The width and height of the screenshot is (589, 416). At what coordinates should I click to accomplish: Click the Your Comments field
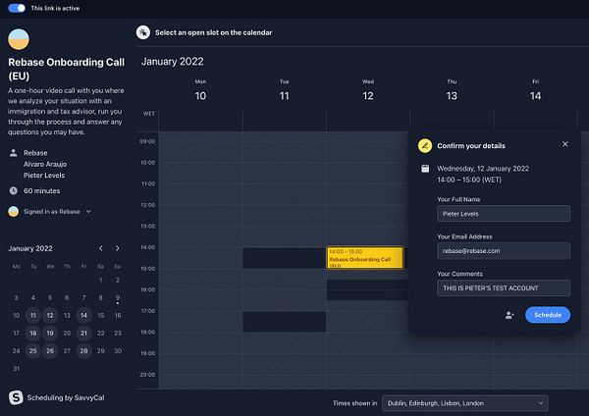(x=504, y=288)
